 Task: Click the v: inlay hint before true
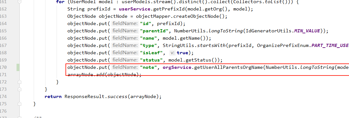pyautogui.click(x=173, y=53)
